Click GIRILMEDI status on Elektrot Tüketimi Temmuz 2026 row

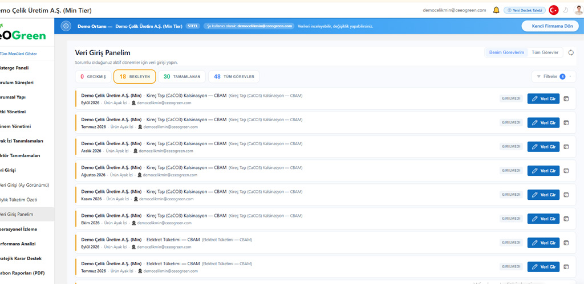[x=511, y=267]
